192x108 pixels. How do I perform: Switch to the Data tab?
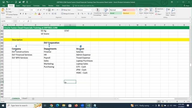(44, 6)
